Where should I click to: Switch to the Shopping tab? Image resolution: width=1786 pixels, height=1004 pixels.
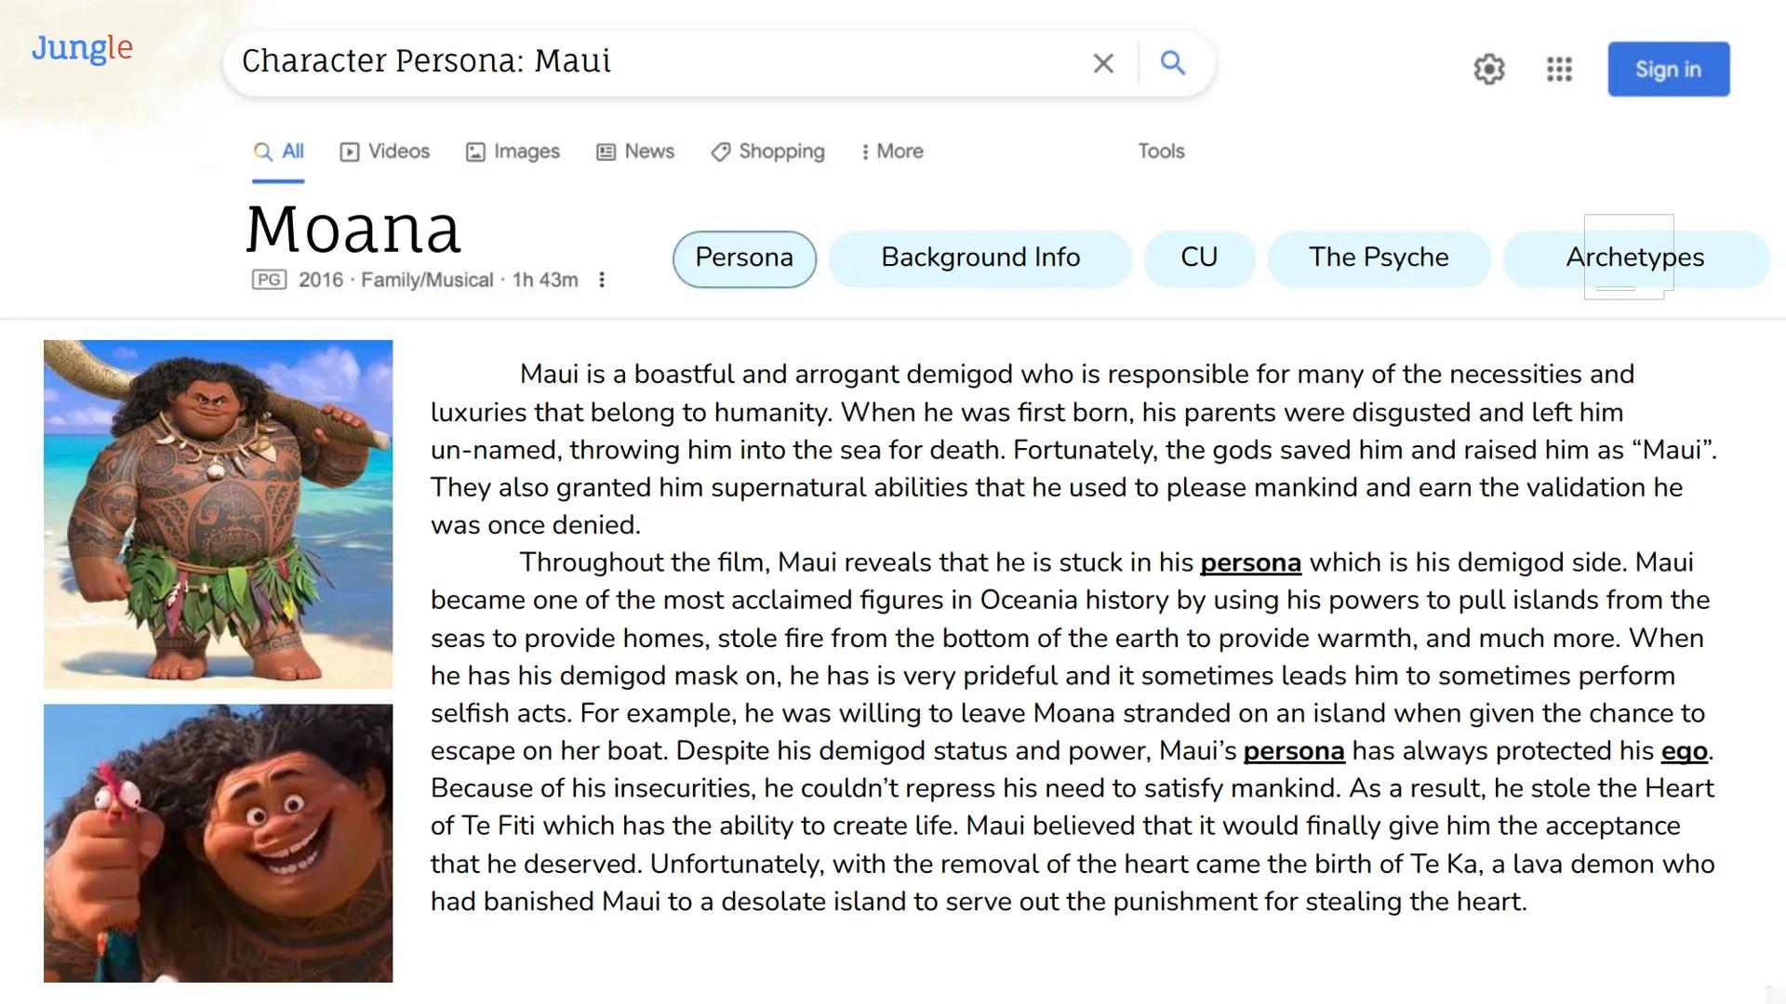click(x=780, y=151)
